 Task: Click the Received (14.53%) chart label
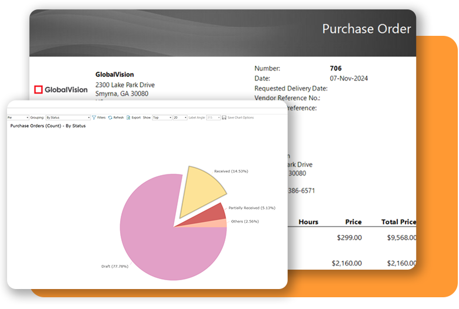click(x=231, y=171)
